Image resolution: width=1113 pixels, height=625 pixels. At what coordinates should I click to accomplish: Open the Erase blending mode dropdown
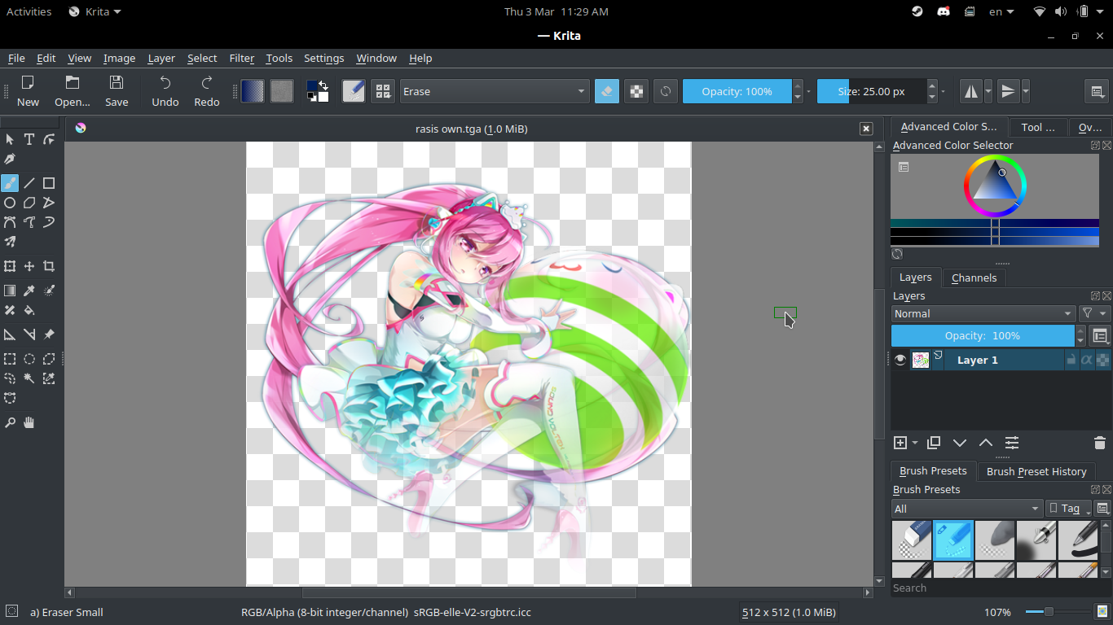[x=494, y=91]
